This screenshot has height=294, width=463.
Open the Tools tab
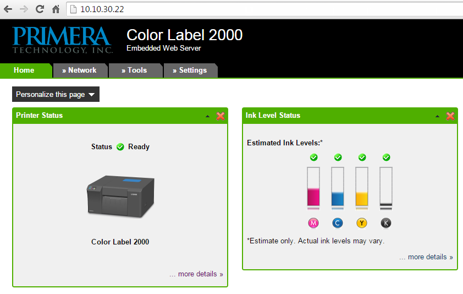135,70
